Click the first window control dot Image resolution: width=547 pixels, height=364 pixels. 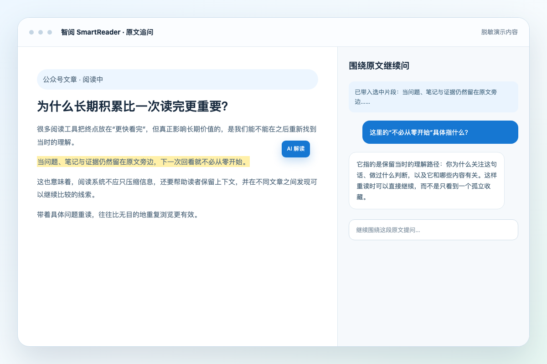pyautogui.click(x=31, y=32)
